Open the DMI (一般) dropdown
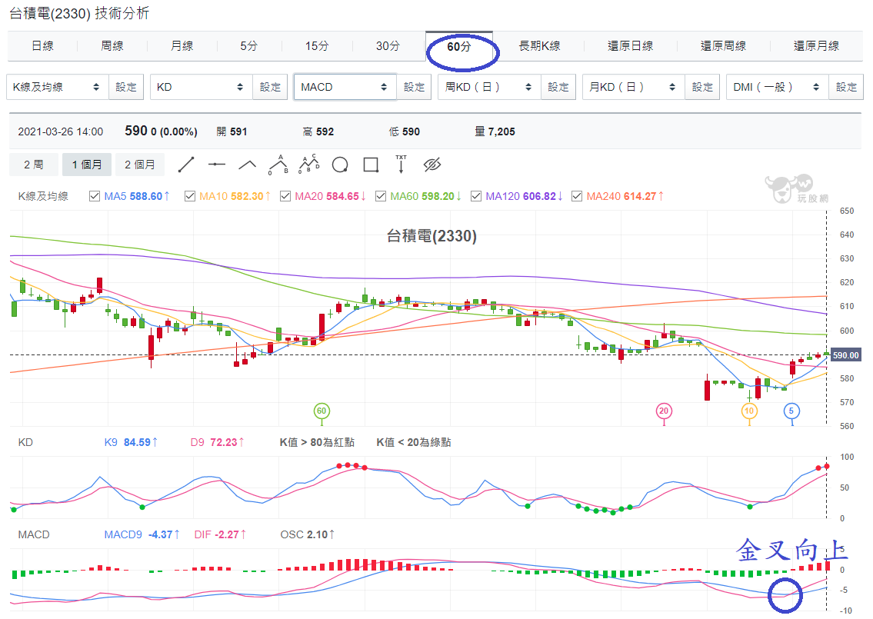This screenshot has width=873, height=619. tap(777, 87)
